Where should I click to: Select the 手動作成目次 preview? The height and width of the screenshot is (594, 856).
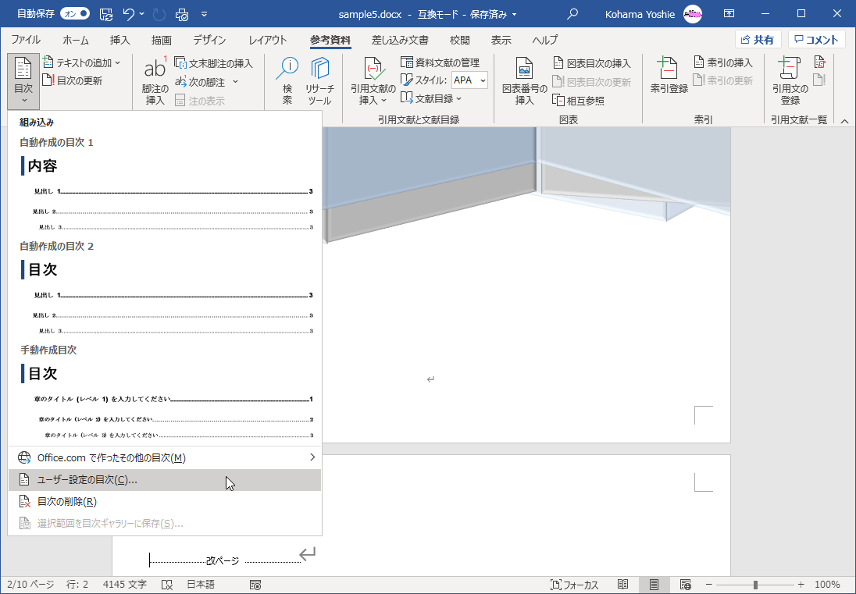(x=166, y=394)
